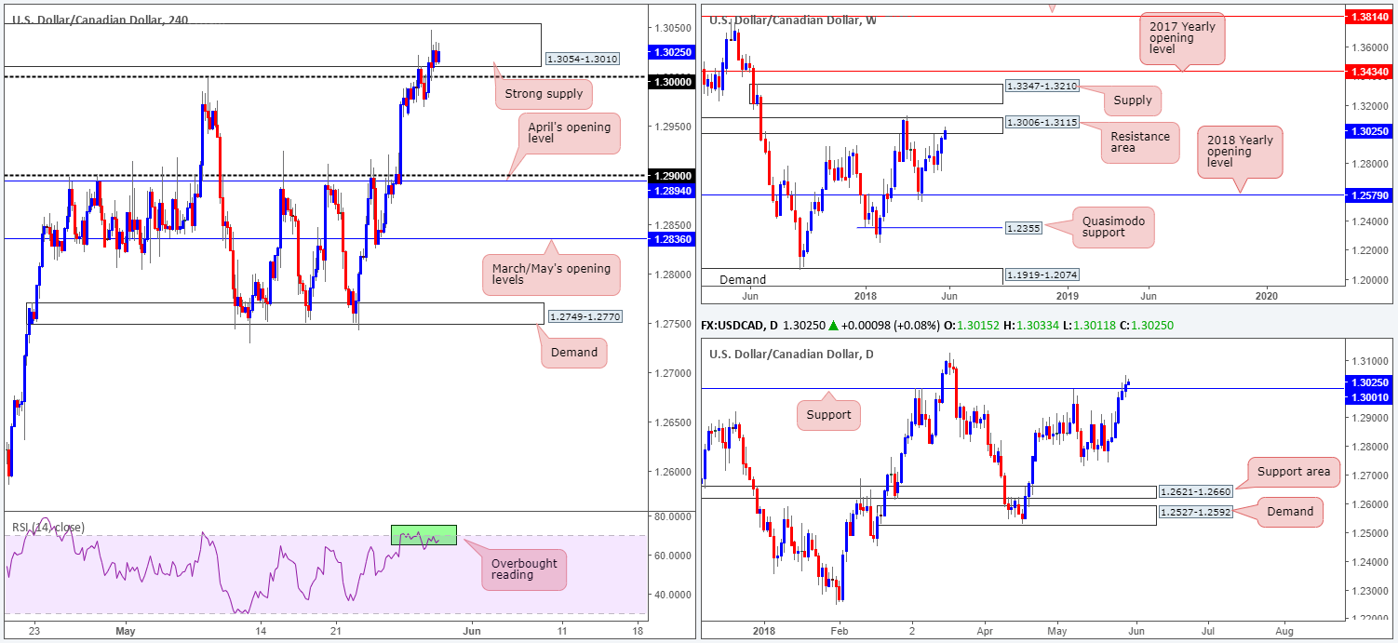Click the 4-hour chart title 'U.S. Dollar/Canadian Dollar, 240'
The image size is (1398, 643).
click(100, 19)
